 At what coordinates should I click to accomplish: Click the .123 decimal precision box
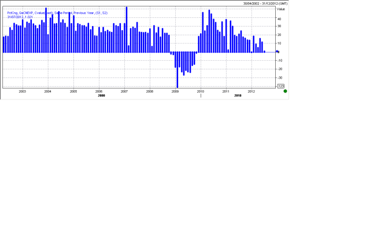point(281,86)
